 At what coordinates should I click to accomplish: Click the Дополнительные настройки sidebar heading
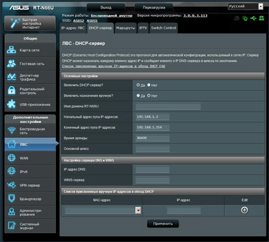tap(30, 120)
